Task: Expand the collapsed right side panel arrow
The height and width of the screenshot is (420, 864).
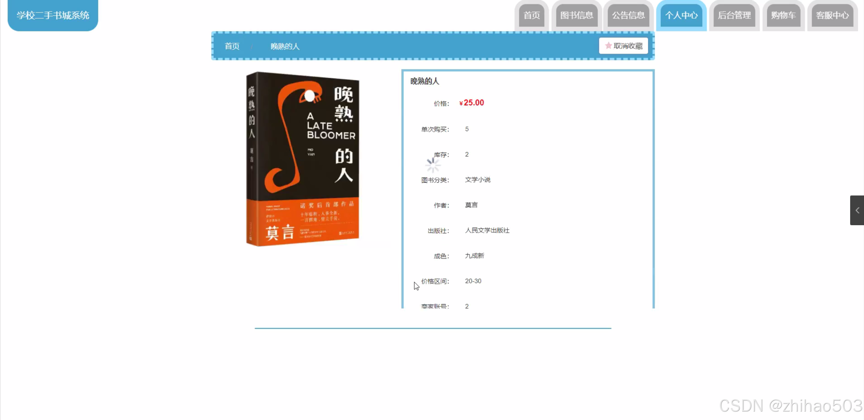Action: click(x=857, y=210)
